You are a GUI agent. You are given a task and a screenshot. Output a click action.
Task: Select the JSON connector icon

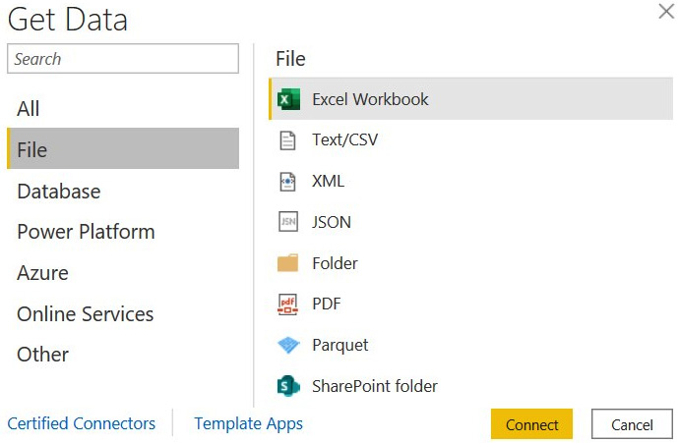(x=288, y=222)
